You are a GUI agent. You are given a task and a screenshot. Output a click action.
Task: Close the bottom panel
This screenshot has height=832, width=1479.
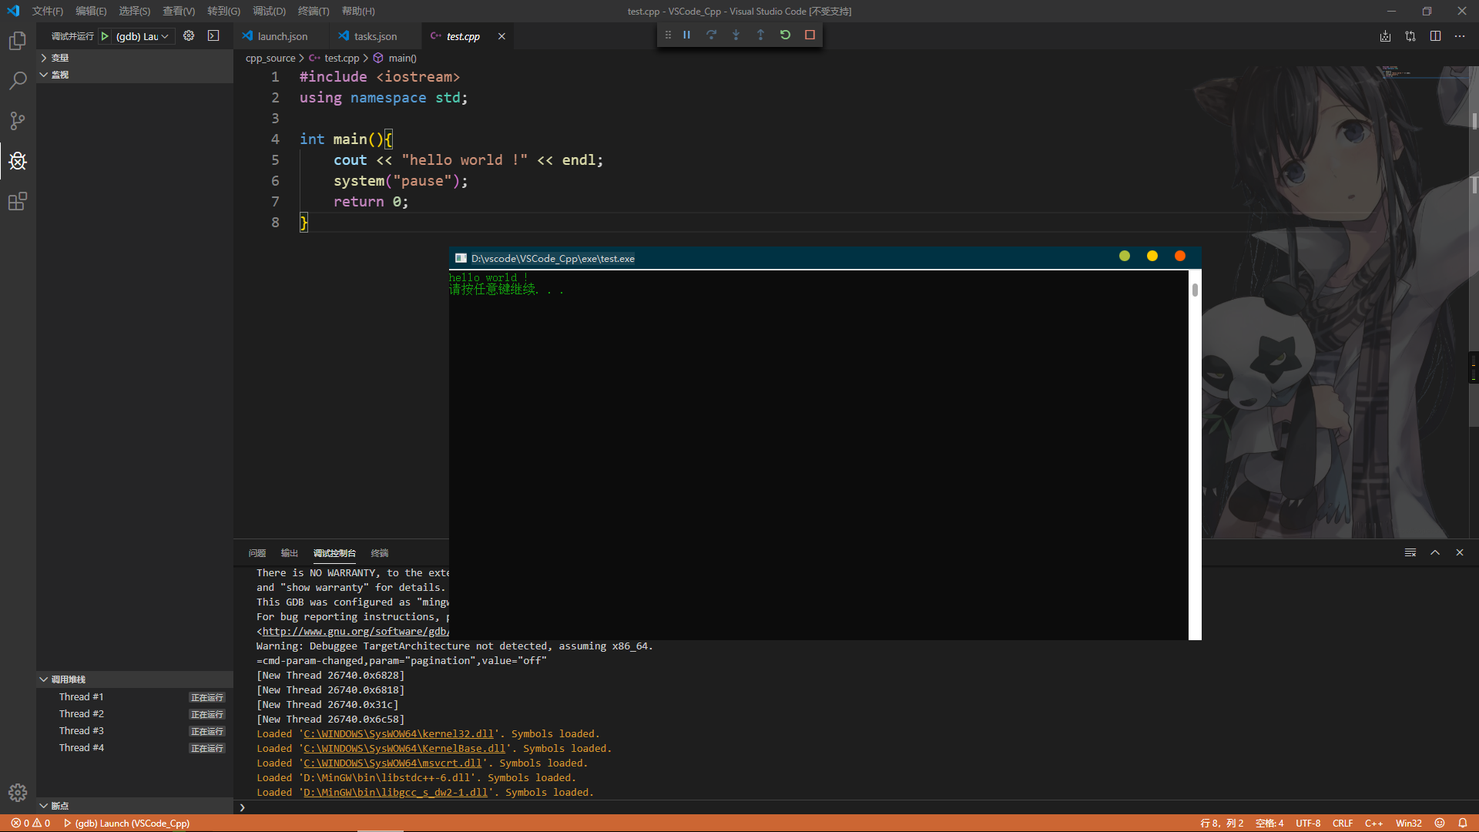coord(1460,552)
